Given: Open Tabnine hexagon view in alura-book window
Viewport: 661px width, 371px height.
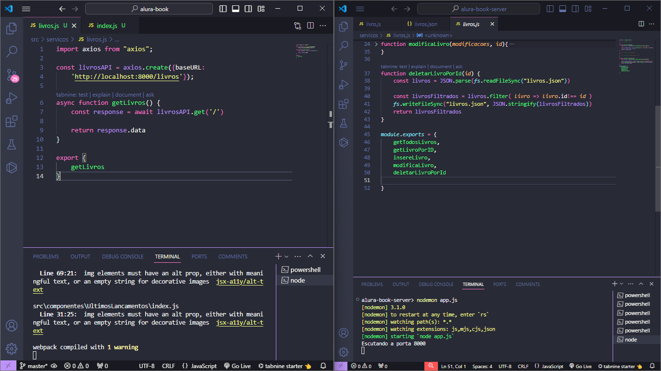Looking at the screenshot, I should click(x=12, y=167).
